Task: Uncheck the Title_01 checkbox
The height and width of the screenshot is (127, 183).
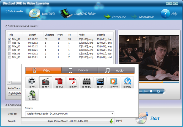Action: [10, 39]
